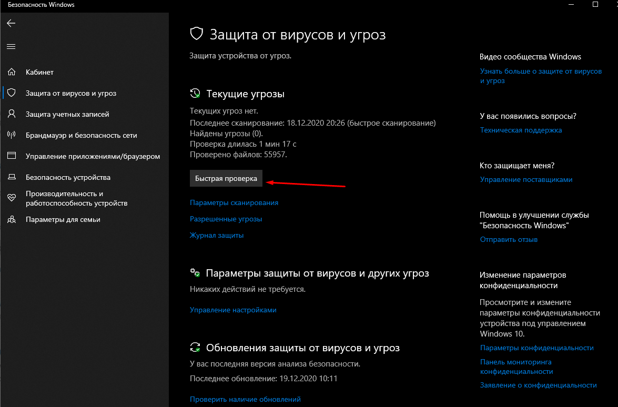
Task: Click the shield icon in sidebar
Action: (11, 93)
